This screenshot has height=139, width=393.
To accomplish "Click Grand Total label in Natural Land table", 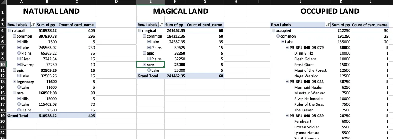I will tap(18, 116).
